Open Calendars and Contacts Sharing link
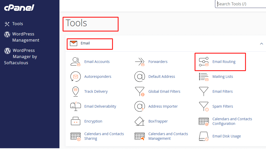 [104, 136]
